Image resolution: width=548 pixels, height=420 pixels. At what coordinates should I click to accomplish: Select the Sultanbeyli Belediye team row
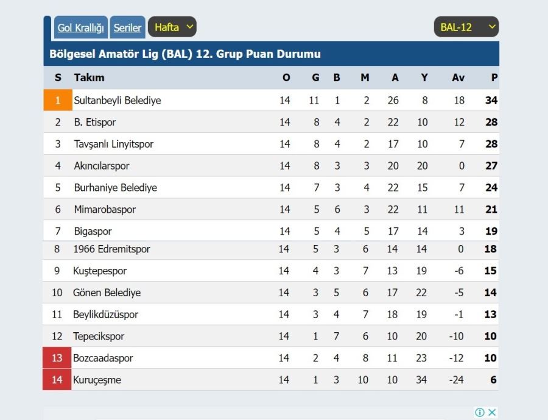271,100
